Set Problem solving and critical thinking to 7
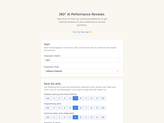The width and height of the screenshot is (164, 123). pyautogui.click(x=86, y=98)
